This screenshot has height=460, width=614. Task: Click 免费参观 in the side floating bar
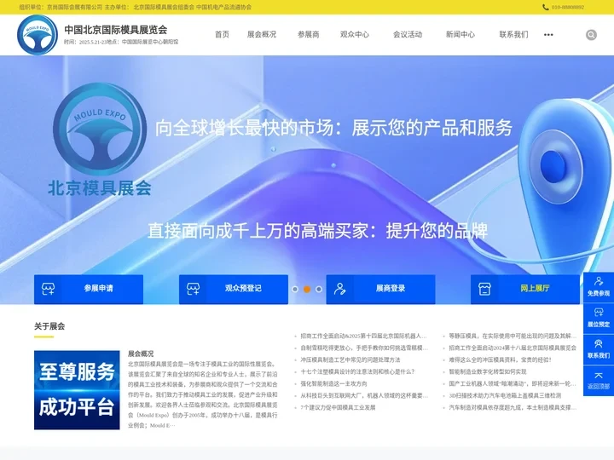[x=599, y=287]
